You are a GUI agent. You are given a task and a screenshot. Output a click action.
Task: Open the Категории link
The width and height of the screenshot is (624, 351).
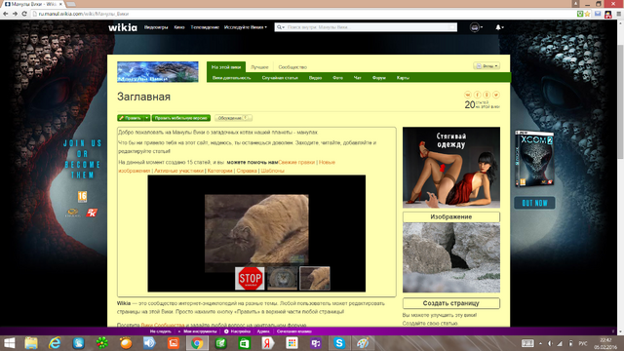pyautogui.click(x=219, y=171)
